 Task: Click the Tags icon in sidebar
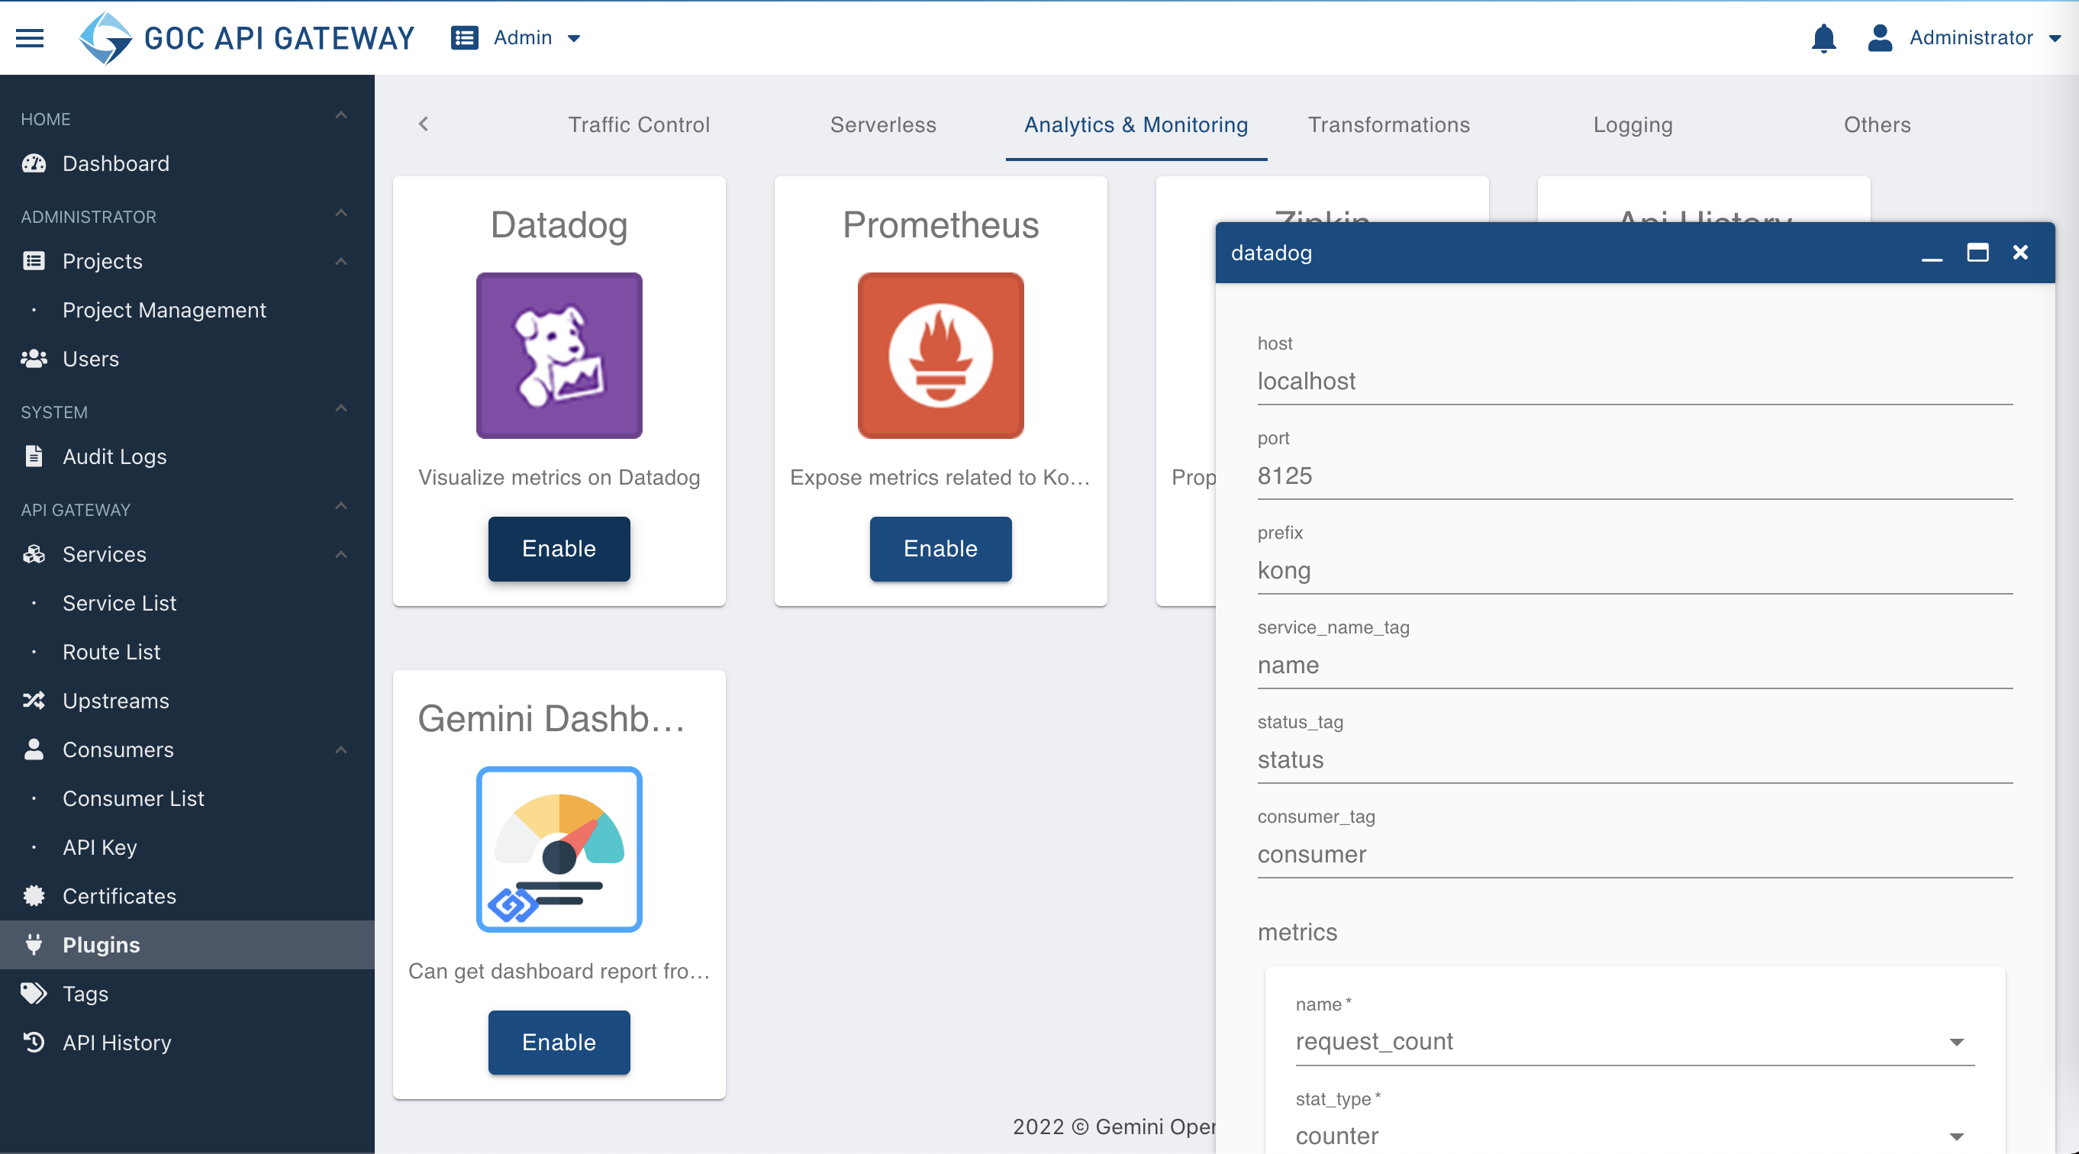(34, 993)
